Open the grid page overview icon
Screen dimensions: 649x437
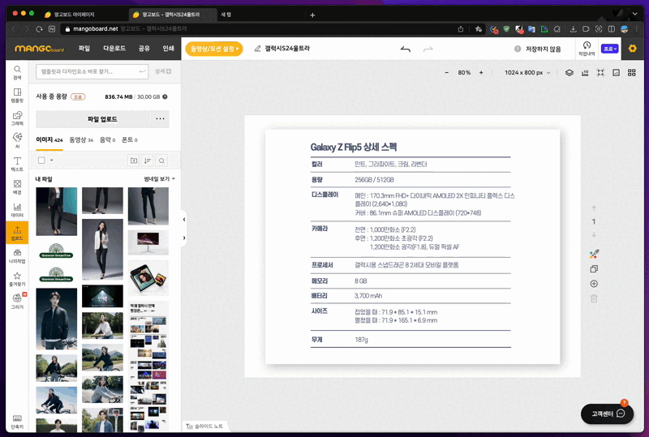pyautogui.click(x=632, y=72)
